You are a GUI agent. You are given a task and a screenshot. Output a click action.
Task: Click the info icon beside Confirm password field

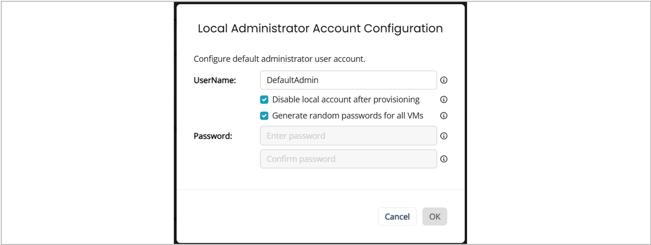(444, 159)
